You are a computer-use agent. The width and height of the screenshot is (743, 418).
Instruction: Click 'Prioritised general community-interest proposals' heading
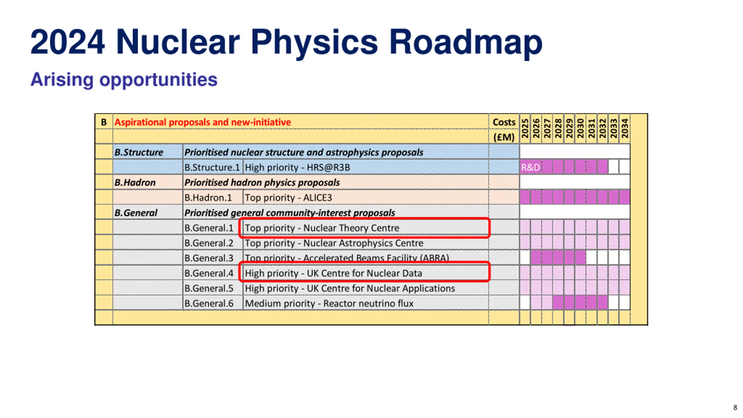[290, 213]
